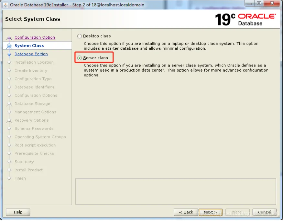Click the Database Edition step marker icon

(x=9, y=54)
